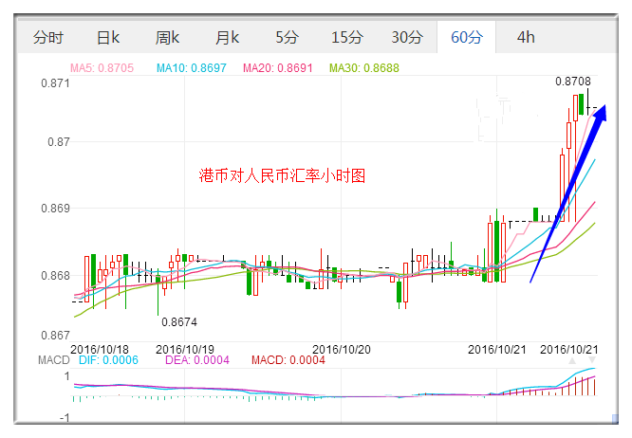Click the 0.868 price axis label
Image resolution: width=632 pixels, height=438 pixels.
[55, 276]
